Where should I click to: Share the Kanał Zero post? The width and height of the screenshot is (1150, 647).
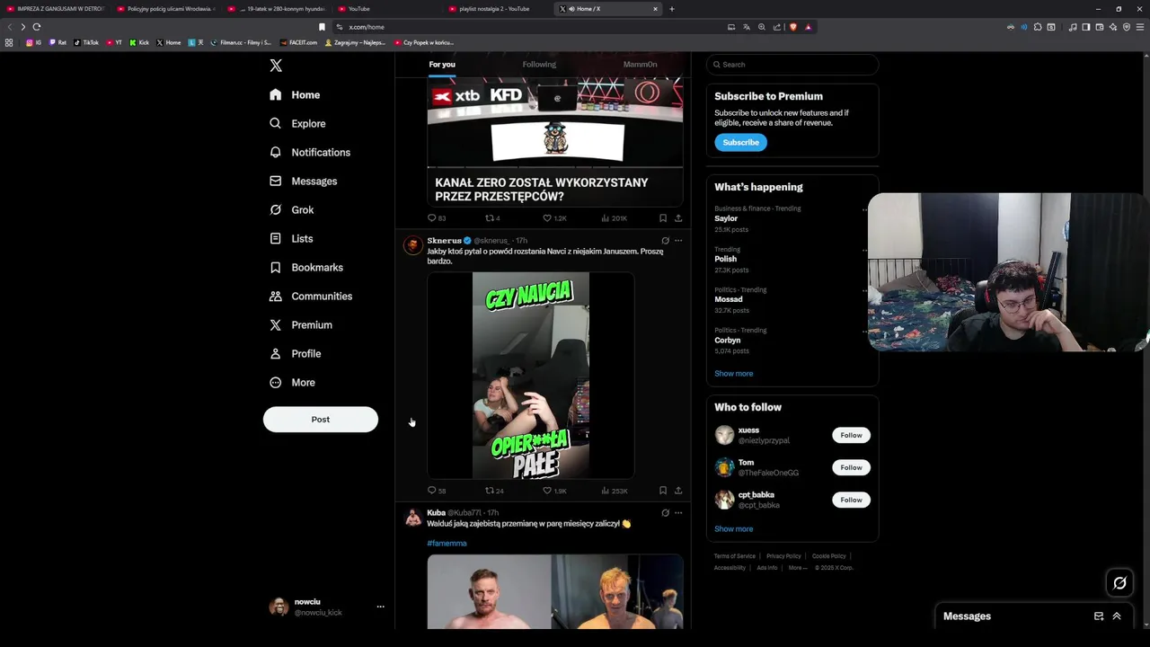tap(678, 217)
